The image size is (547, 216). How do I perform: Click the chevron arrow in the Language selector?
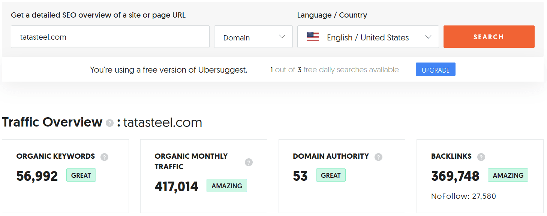pyautogui.click(x=428, y=37)
